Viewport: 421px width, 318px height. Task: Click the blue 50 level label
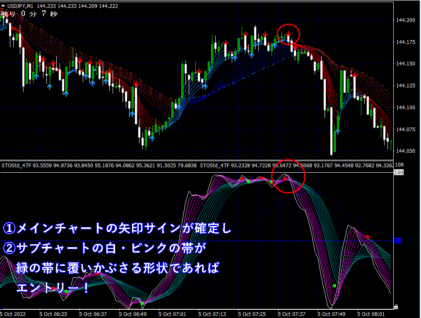pos(397,241)
